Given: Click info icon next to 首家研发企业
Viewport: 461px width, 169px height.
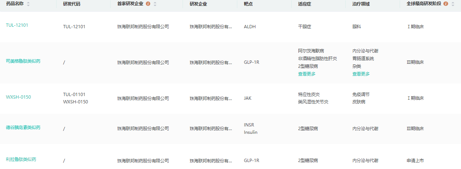Looking at the screenshot, I should pos(148,4).
